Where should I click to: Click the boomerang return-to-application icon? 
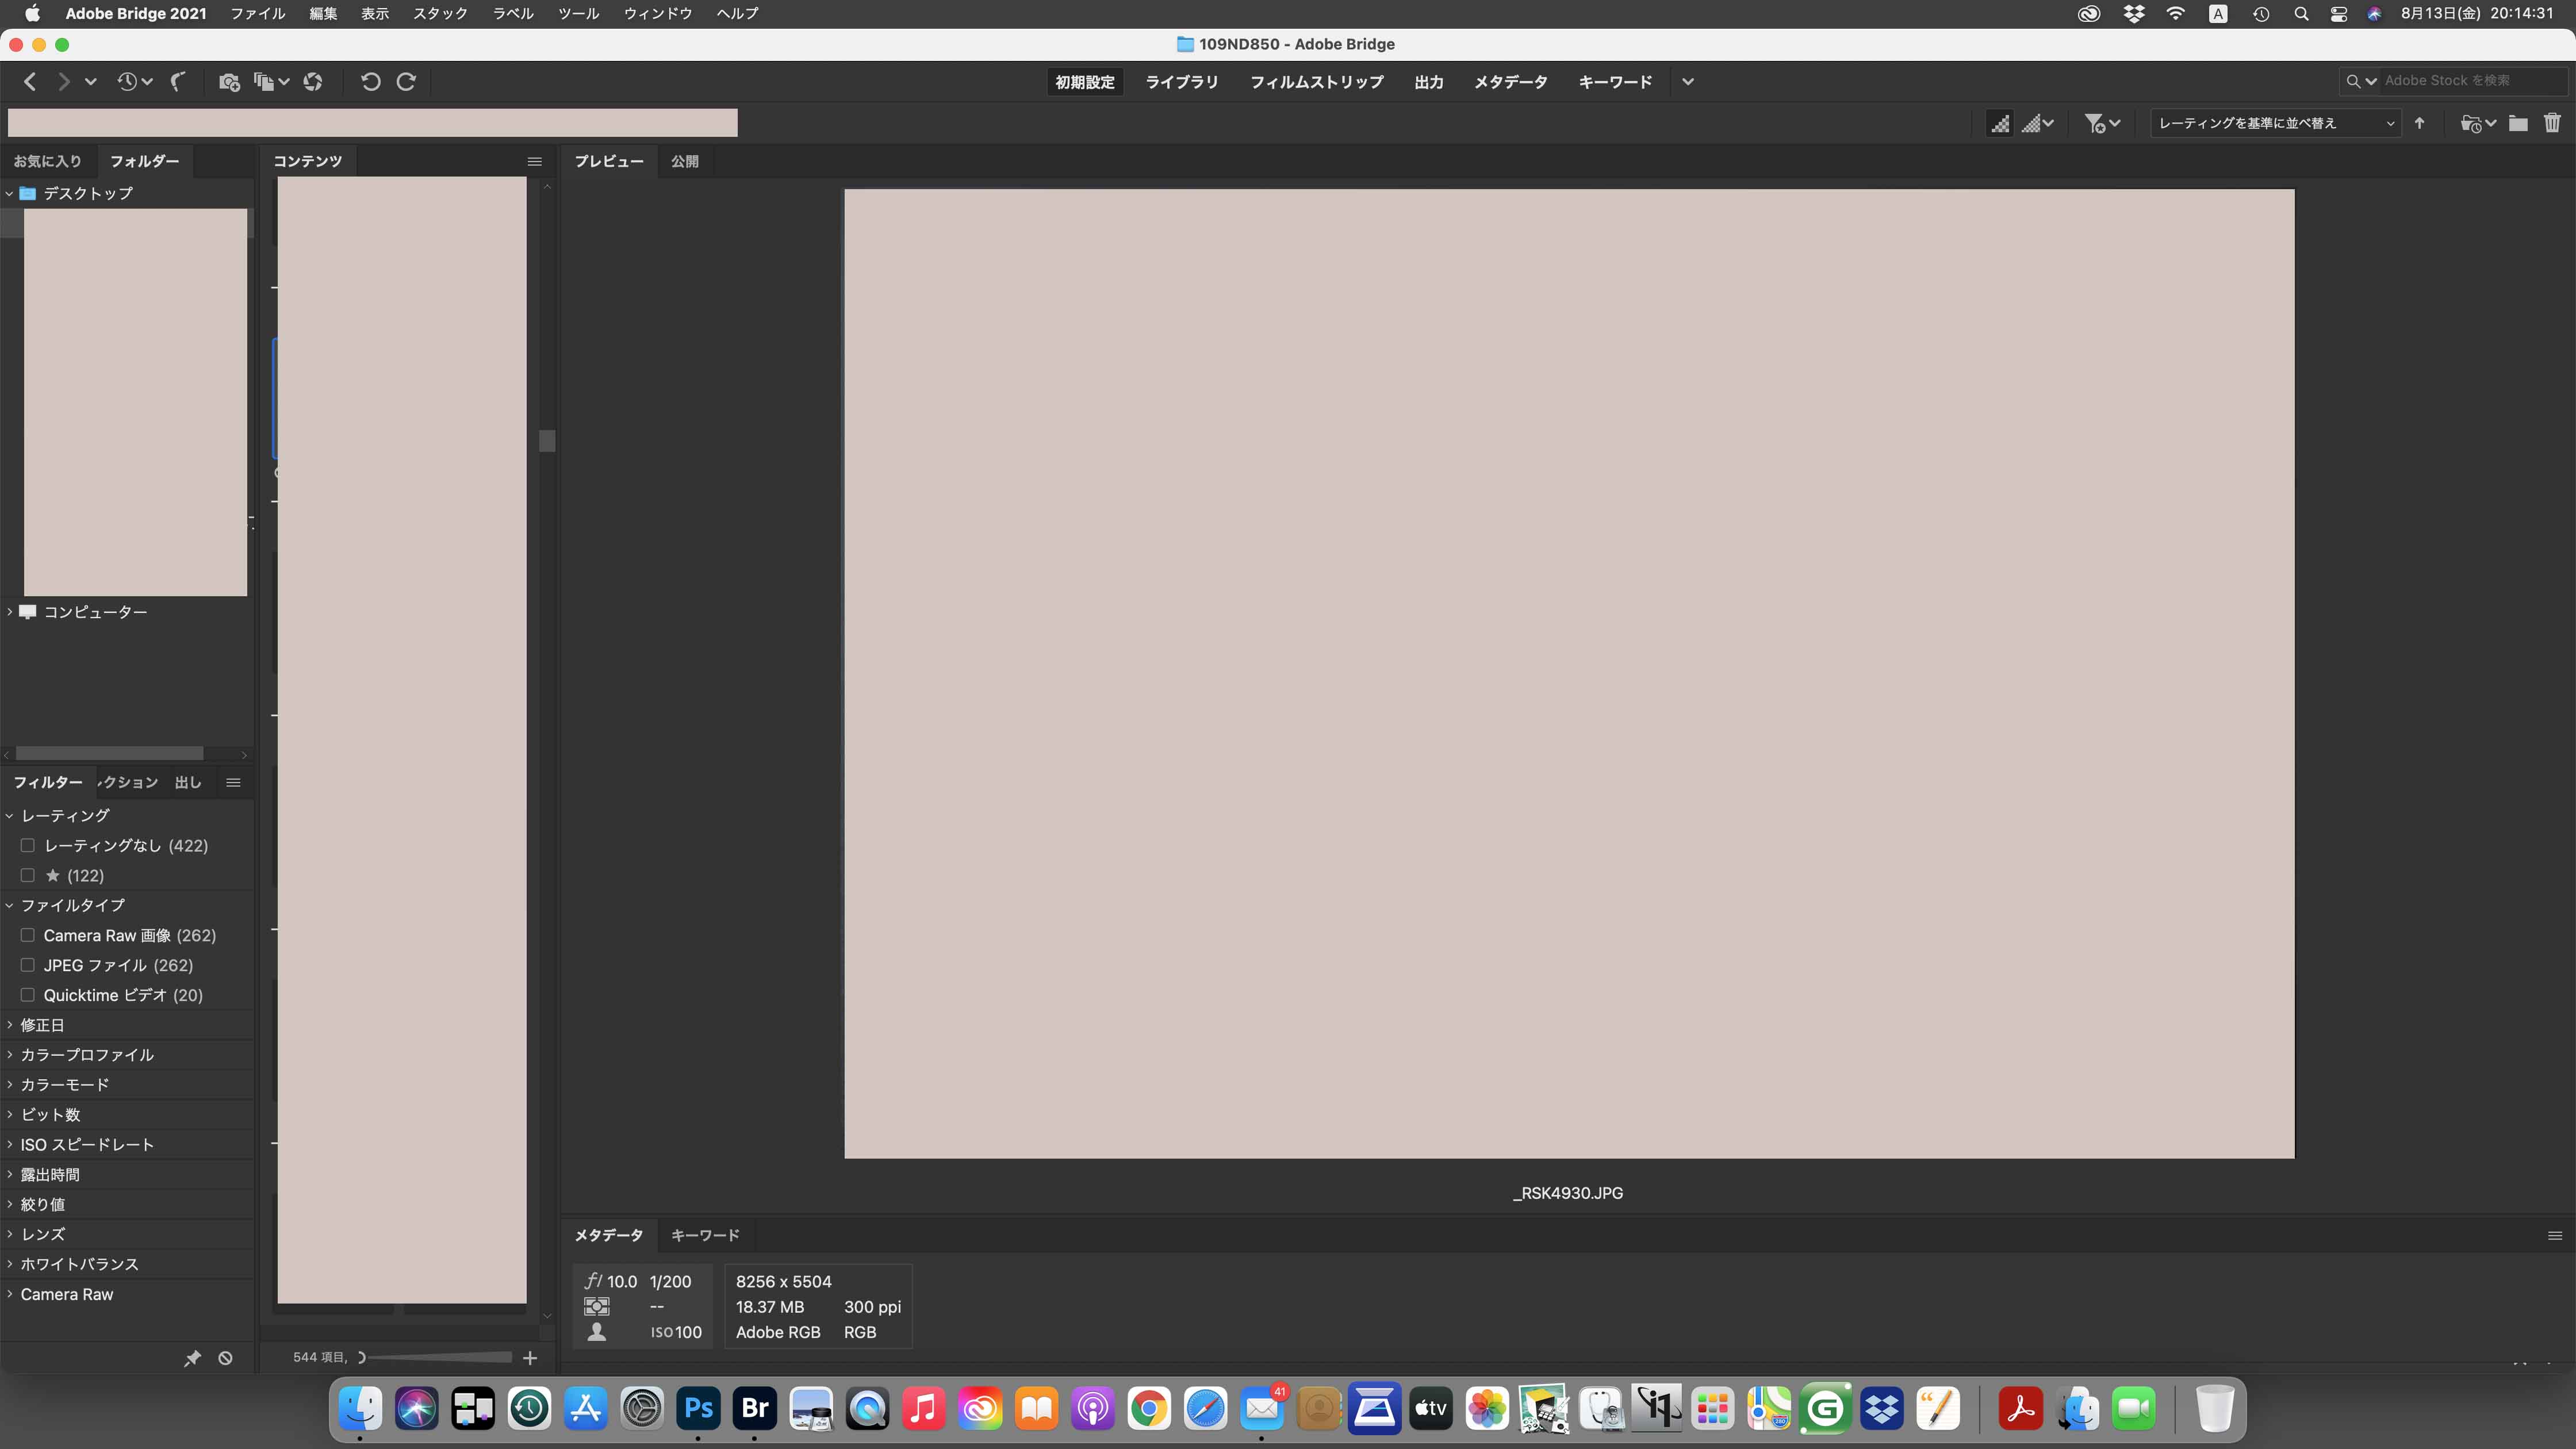(178, 82)
